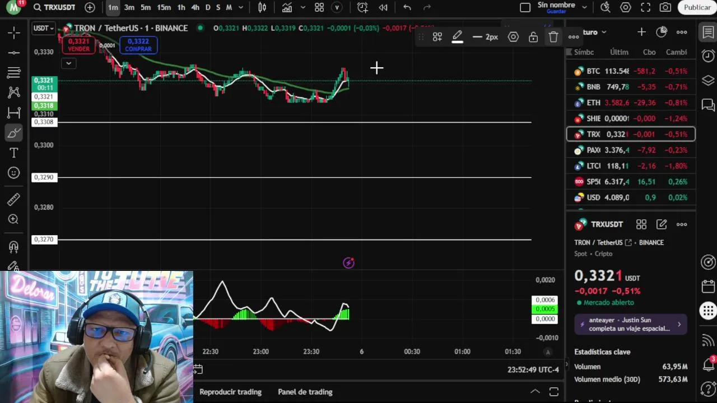Take a chart snapshot with camera icon
The image size is (717, 403).
(665, 7)
